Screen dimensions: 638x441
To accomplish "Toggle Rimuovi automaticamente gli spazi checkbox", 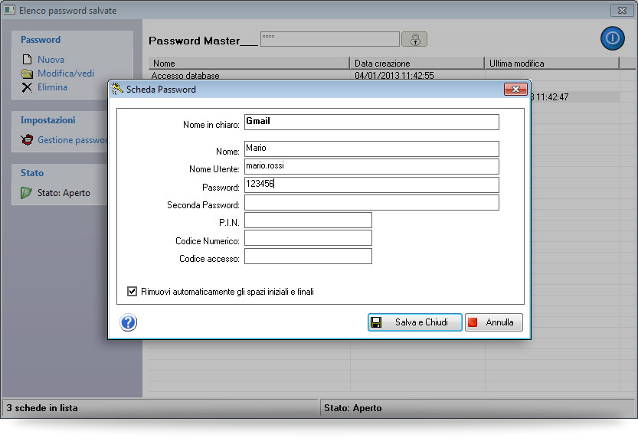I will pos(132,291).
